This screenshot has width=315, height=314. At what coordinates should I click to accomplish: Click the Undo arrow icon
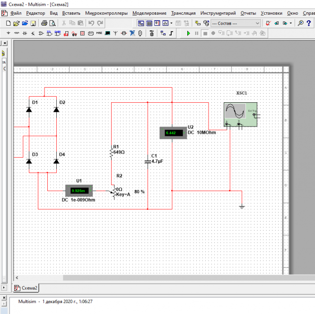(91, 23)
